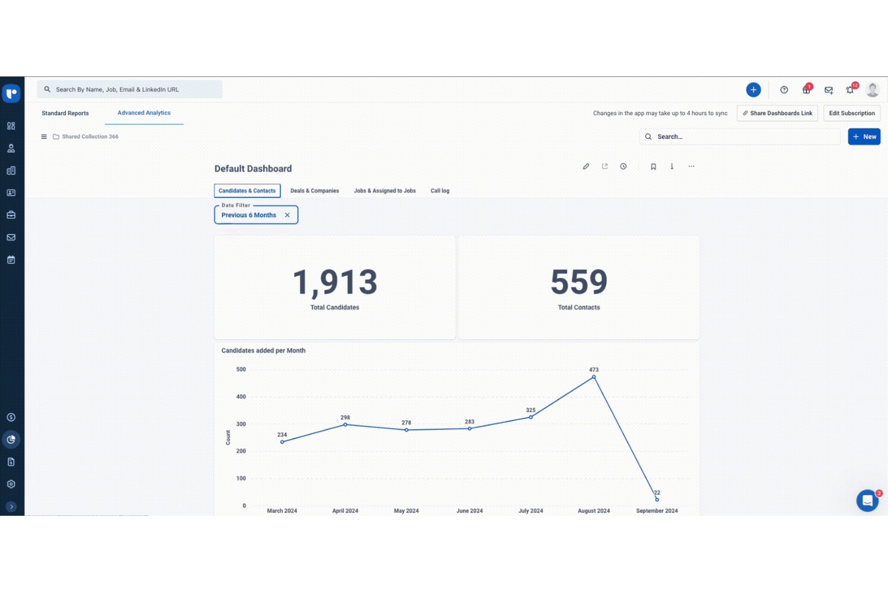
Task: Select Jobs & Assigned to Jobs tab
Action: click(385, 191)
